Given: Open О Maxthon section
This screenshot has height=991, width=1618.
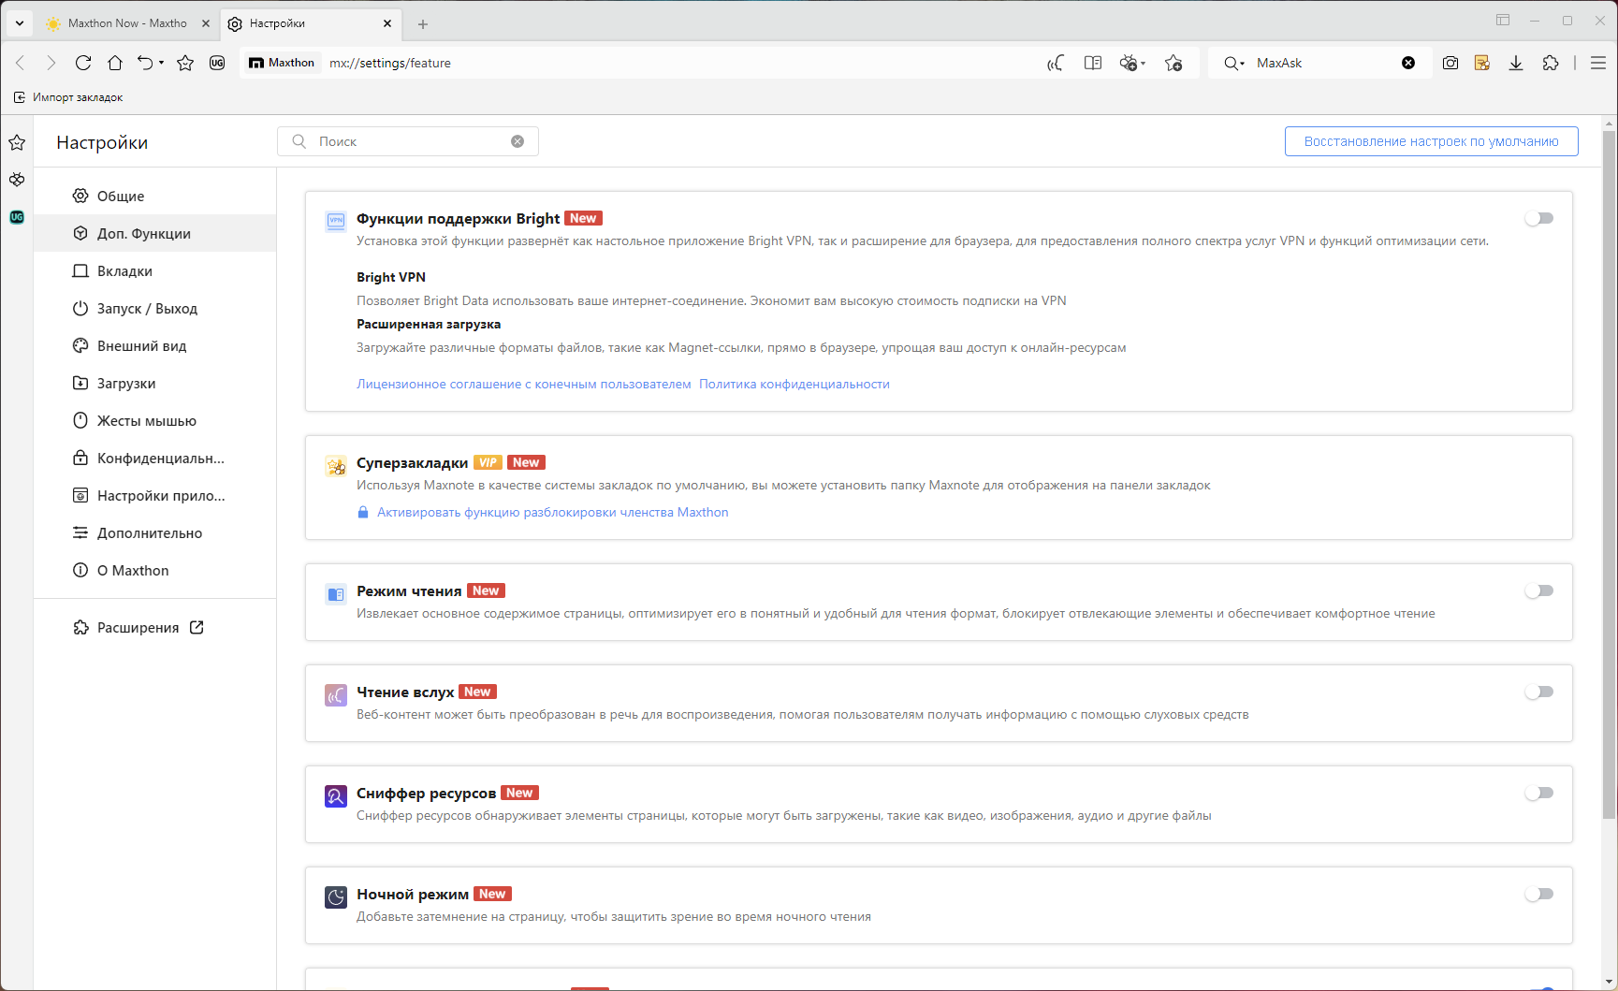Looking at the screenshot, I should click(x=154, y=570).
